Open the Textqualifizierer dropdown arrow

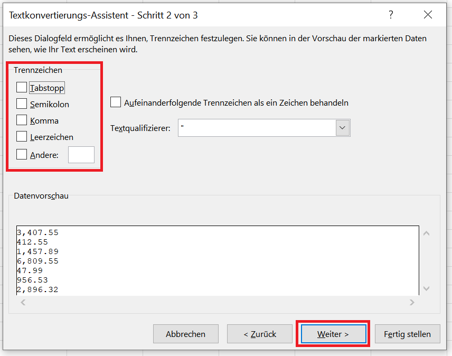click(x=343, y=128)
